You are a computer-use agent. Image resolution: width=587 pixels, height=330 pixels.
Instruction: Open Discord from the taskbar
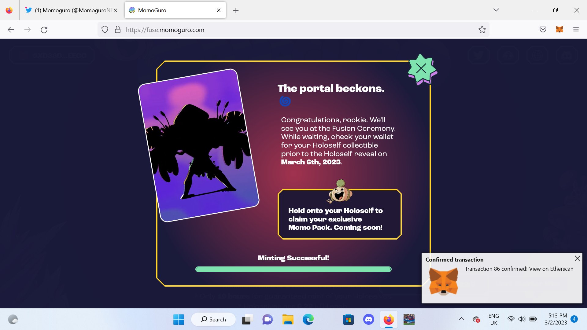pos(368,319)
